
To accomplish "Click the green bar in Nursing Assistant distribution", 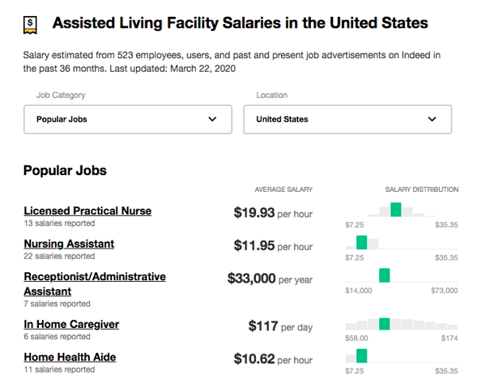I will [x=362, y=242].
